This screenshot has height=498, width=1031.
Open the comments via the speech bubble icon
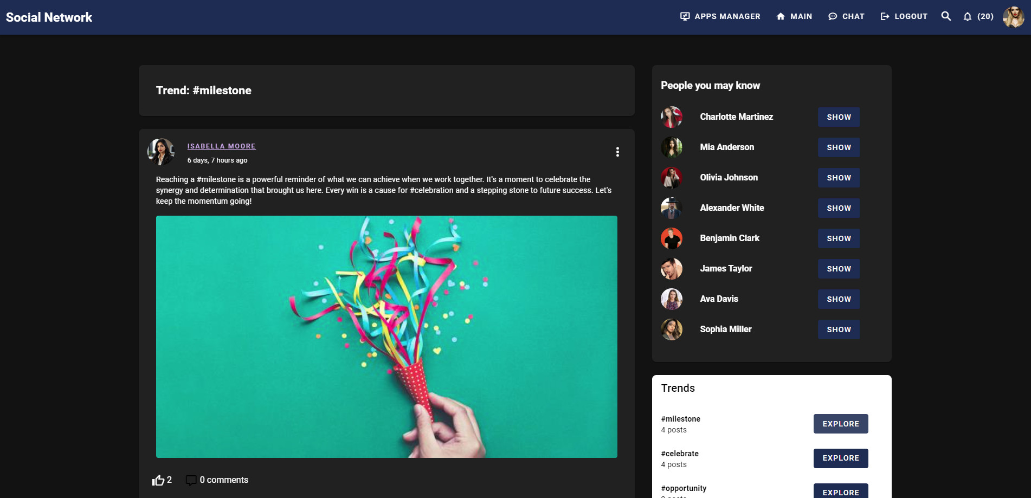pyautogui.click(x=191, y=480)
